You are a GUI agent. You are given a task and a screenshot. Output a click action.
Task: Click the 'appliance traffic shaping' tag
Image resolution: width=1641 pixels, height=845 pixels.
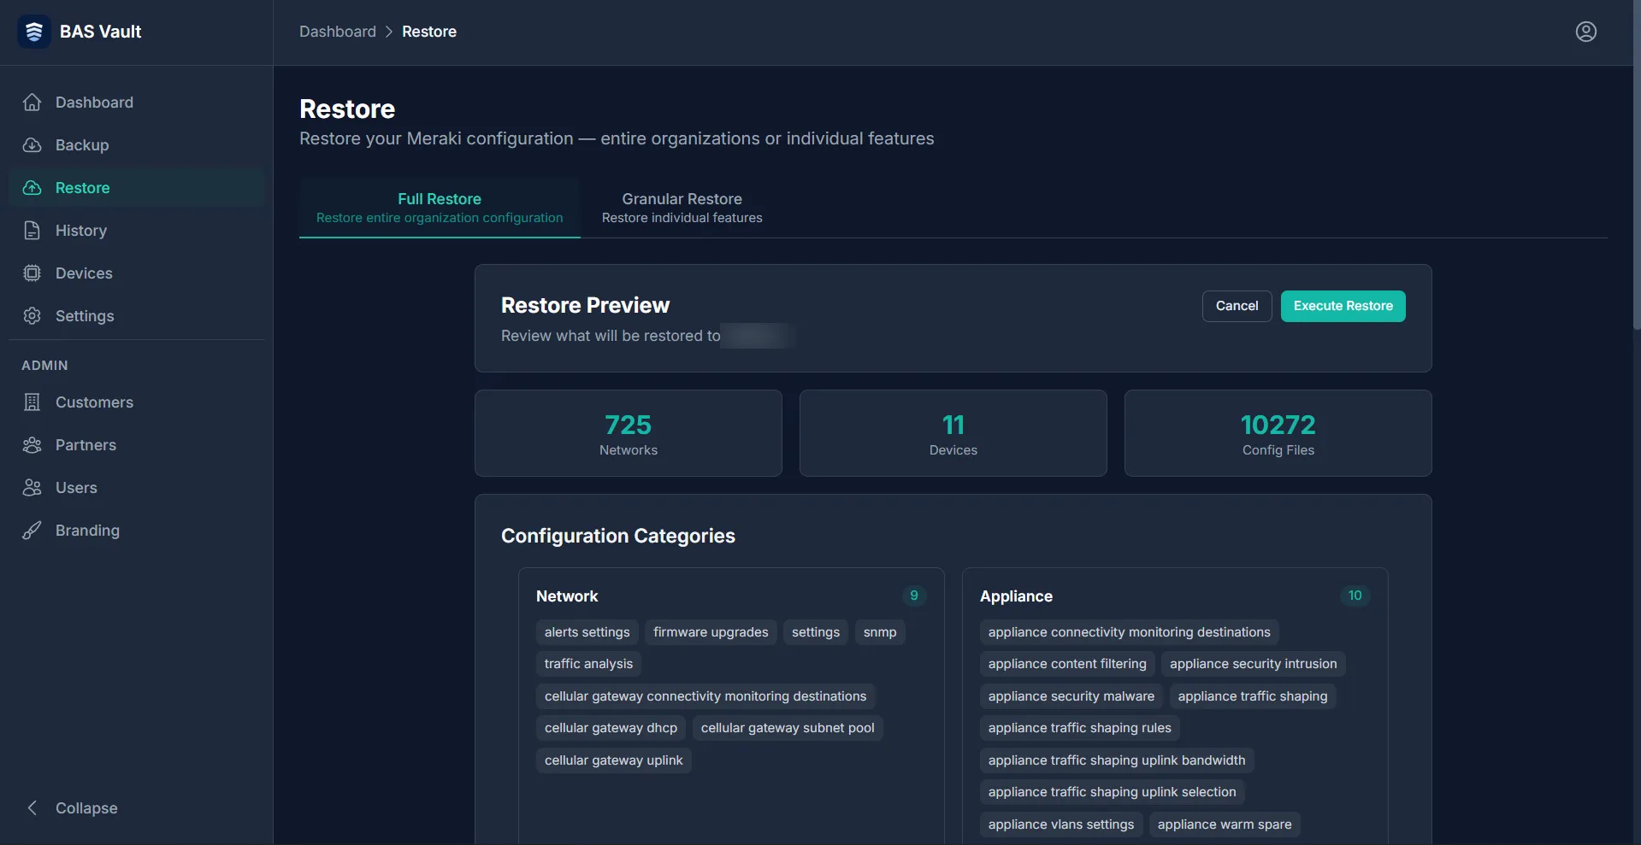[1253, 696]
